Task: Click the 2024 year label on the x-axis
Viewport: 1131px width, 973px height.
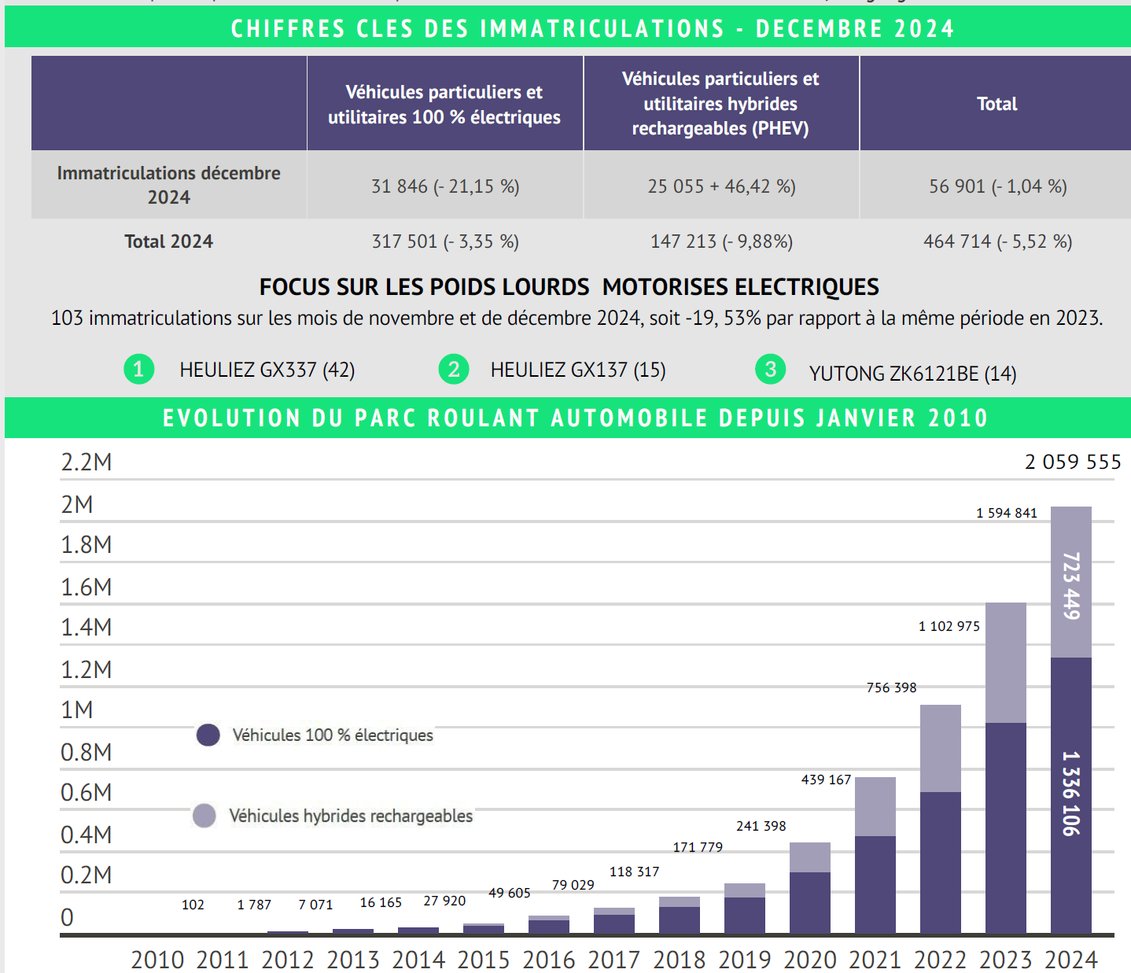Action: (x=1071, y=960)
